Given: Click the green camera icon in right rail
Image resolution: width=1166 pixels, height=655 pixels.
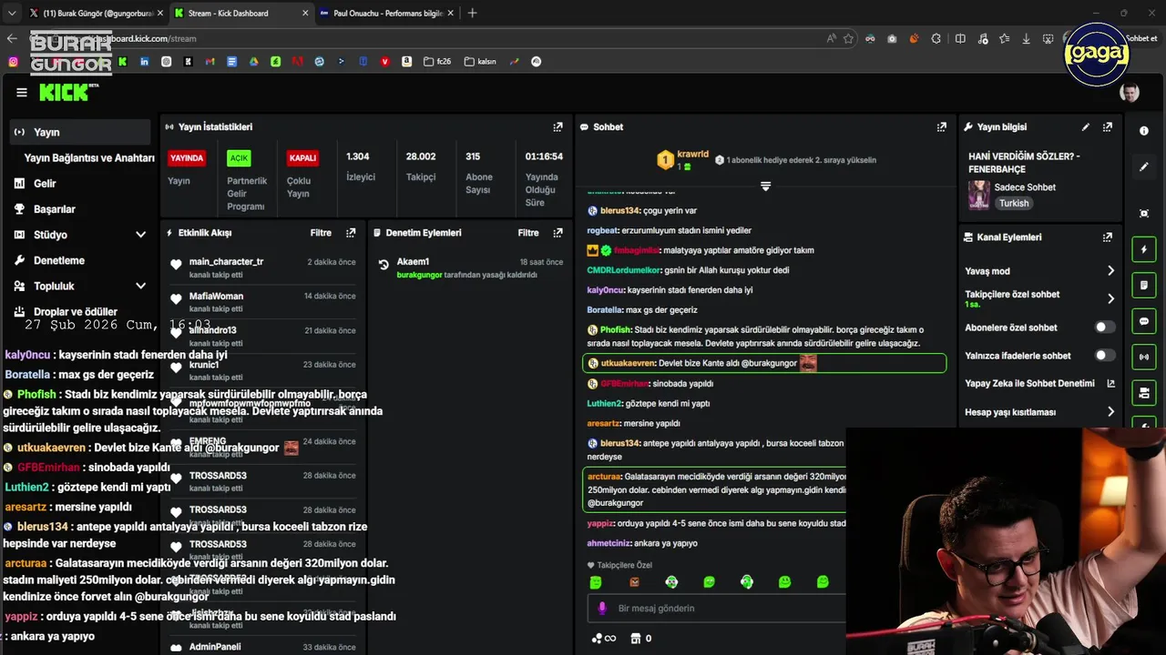Looking at the screenshot, I should click(x=1144, y=393).
